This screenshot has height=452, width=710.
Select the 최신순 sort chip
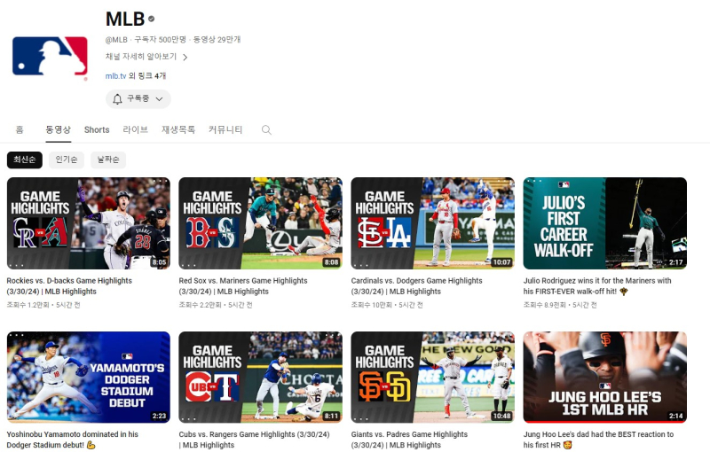pos(25,160)
